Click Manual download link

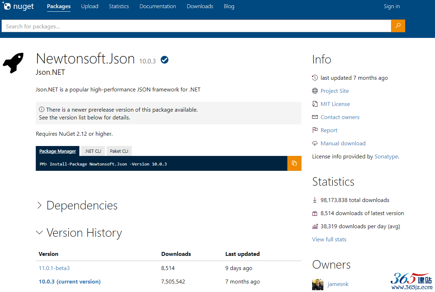click(x=343, y=143)
